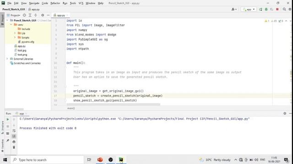Pin the Run tab with pin icon

pyautogui.click(x=8, y=140)
